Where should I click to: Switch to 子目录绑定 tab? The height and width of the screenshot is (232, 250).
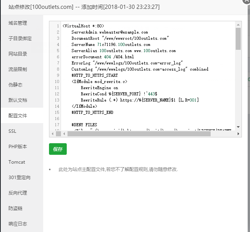point(22,39)
